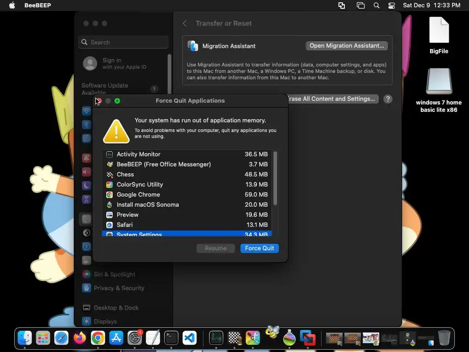Select BeeBEEP (Free Office Messenger) row
The height and width of the screenshot is (352, 469).
click(187, 165)
